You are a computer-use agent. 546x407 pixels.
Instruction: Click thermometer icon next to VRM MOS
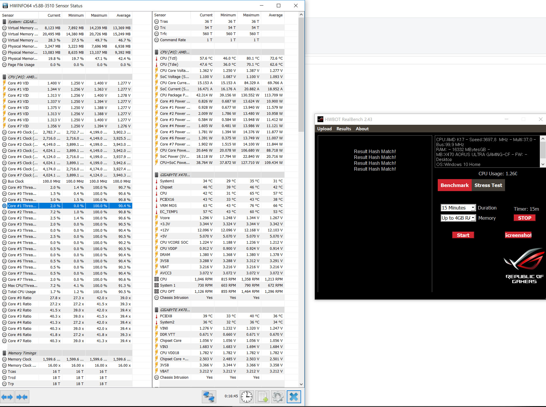[157, 205]
